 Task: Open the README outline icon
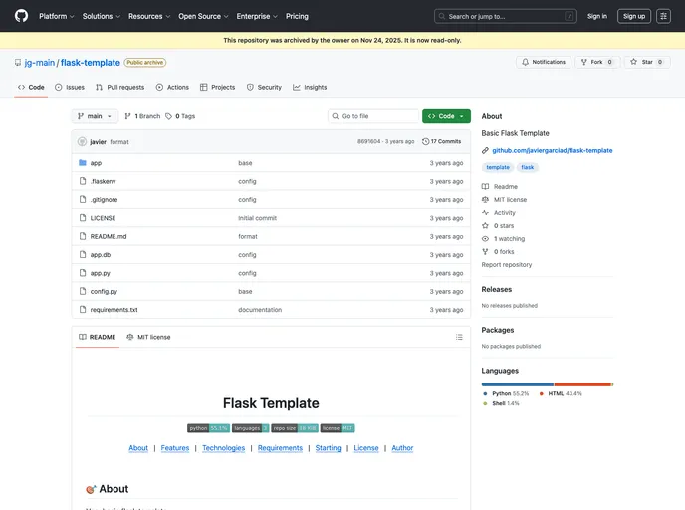pyautogui.click(x=459, y=337)
